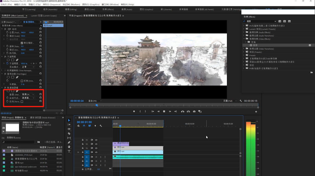Expand Audio Effects folder in Effects panel

[244, 32]
